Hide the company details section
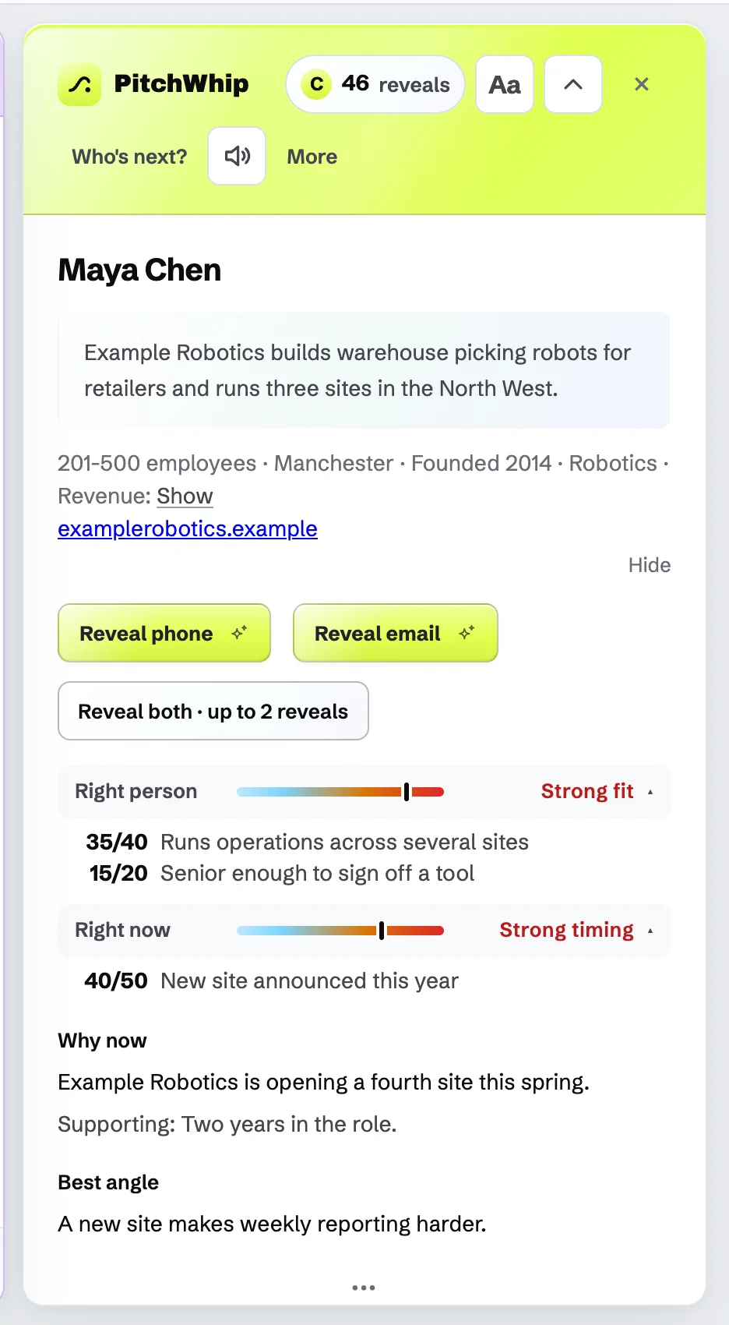This screenshot has height=1325, width=729. [650, 565]
